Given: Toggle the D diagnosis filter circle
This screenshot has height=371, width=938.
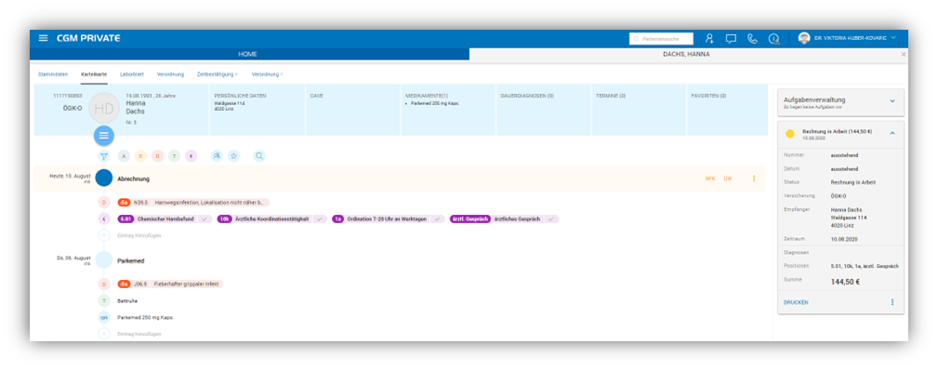Looking at the screenshot, I should (157, 156).
